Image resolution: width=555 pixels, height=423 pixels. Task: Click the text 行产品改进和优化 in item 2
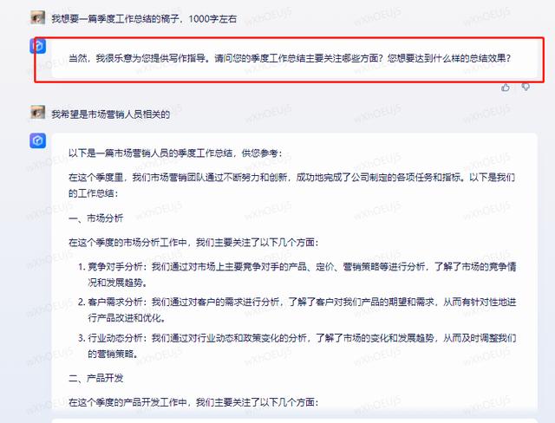coord(127,318)
